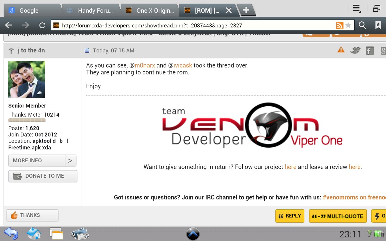Tap the Wi-Fi signal status icon

(370, 233)
